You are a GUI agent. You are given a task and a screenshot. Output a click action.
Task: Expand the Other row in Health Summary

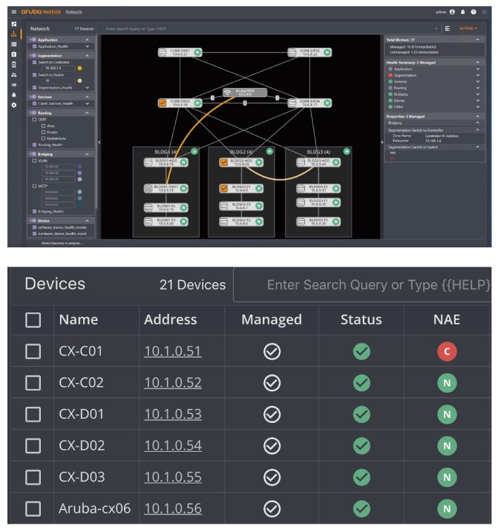click(477, 107)
